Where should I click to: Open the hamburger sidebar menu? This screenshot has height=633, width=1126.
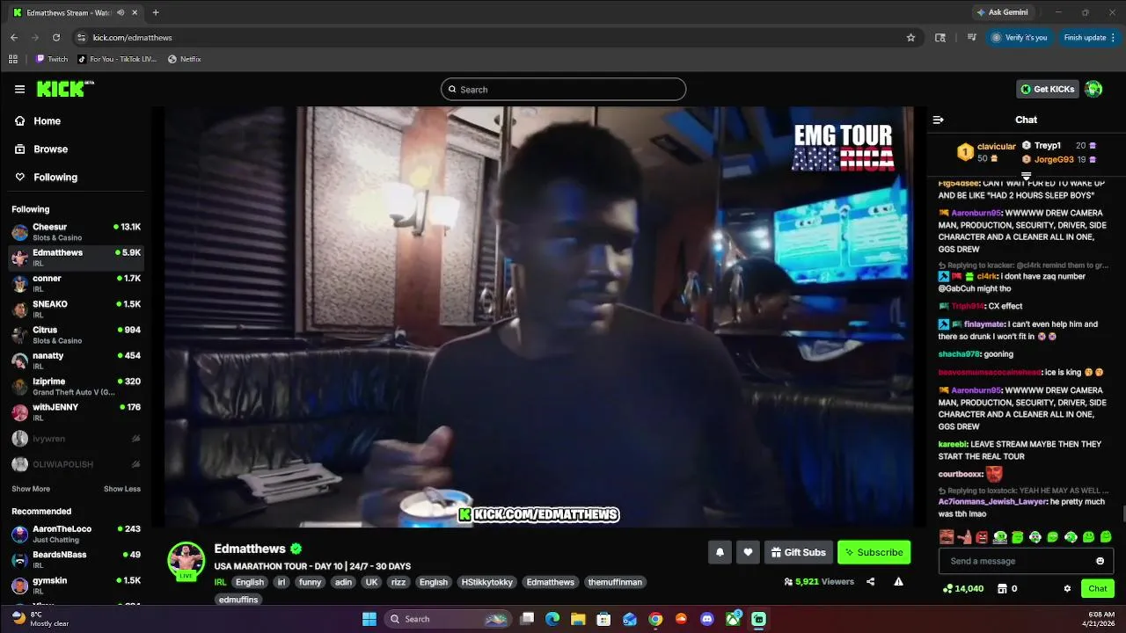tap(19, 89)
